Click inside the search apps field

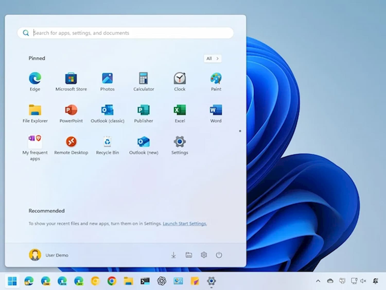[x=125, y=33]
